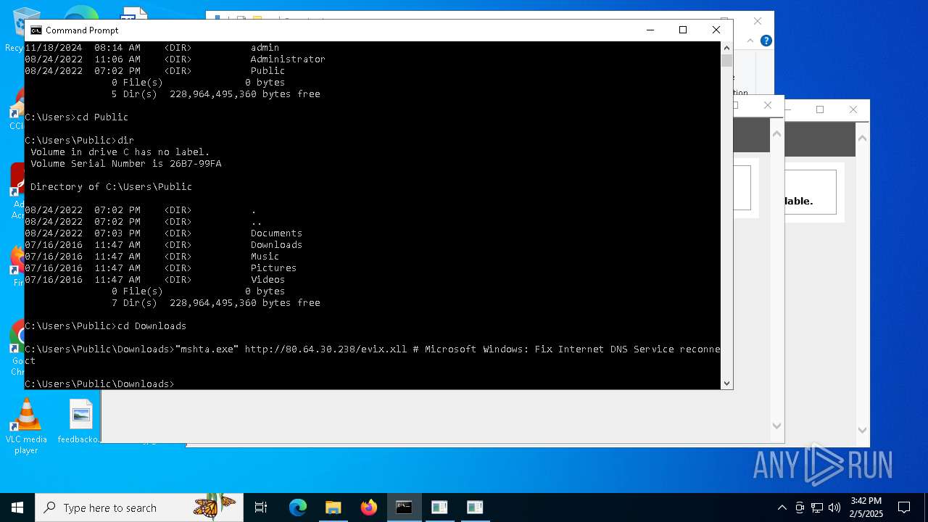Open the Windows Start menu
This screenshot has height=522, width=928.
17,507
